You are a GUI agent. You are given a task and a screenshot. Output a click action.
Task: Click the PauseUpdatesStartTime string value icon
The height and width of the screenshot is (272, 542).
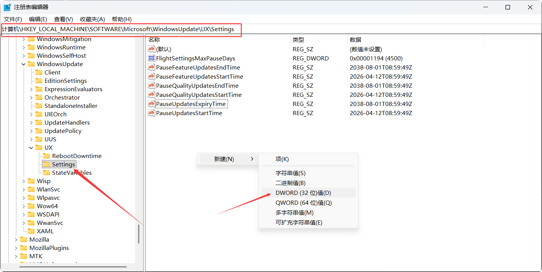(x=151, y=113)
